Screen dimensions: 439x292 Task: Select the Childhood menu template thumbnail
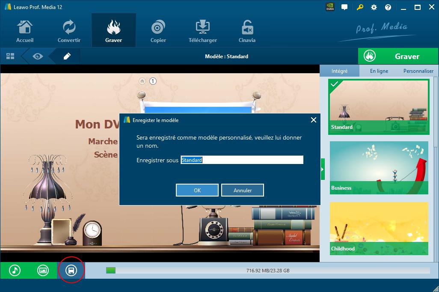pyautogui.click(x=379, y=228)
